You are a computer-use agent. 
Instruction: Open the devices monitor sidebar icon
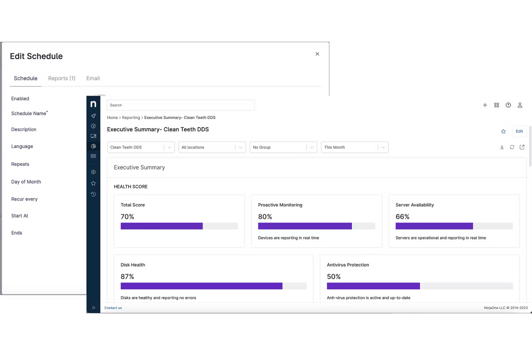93,136
